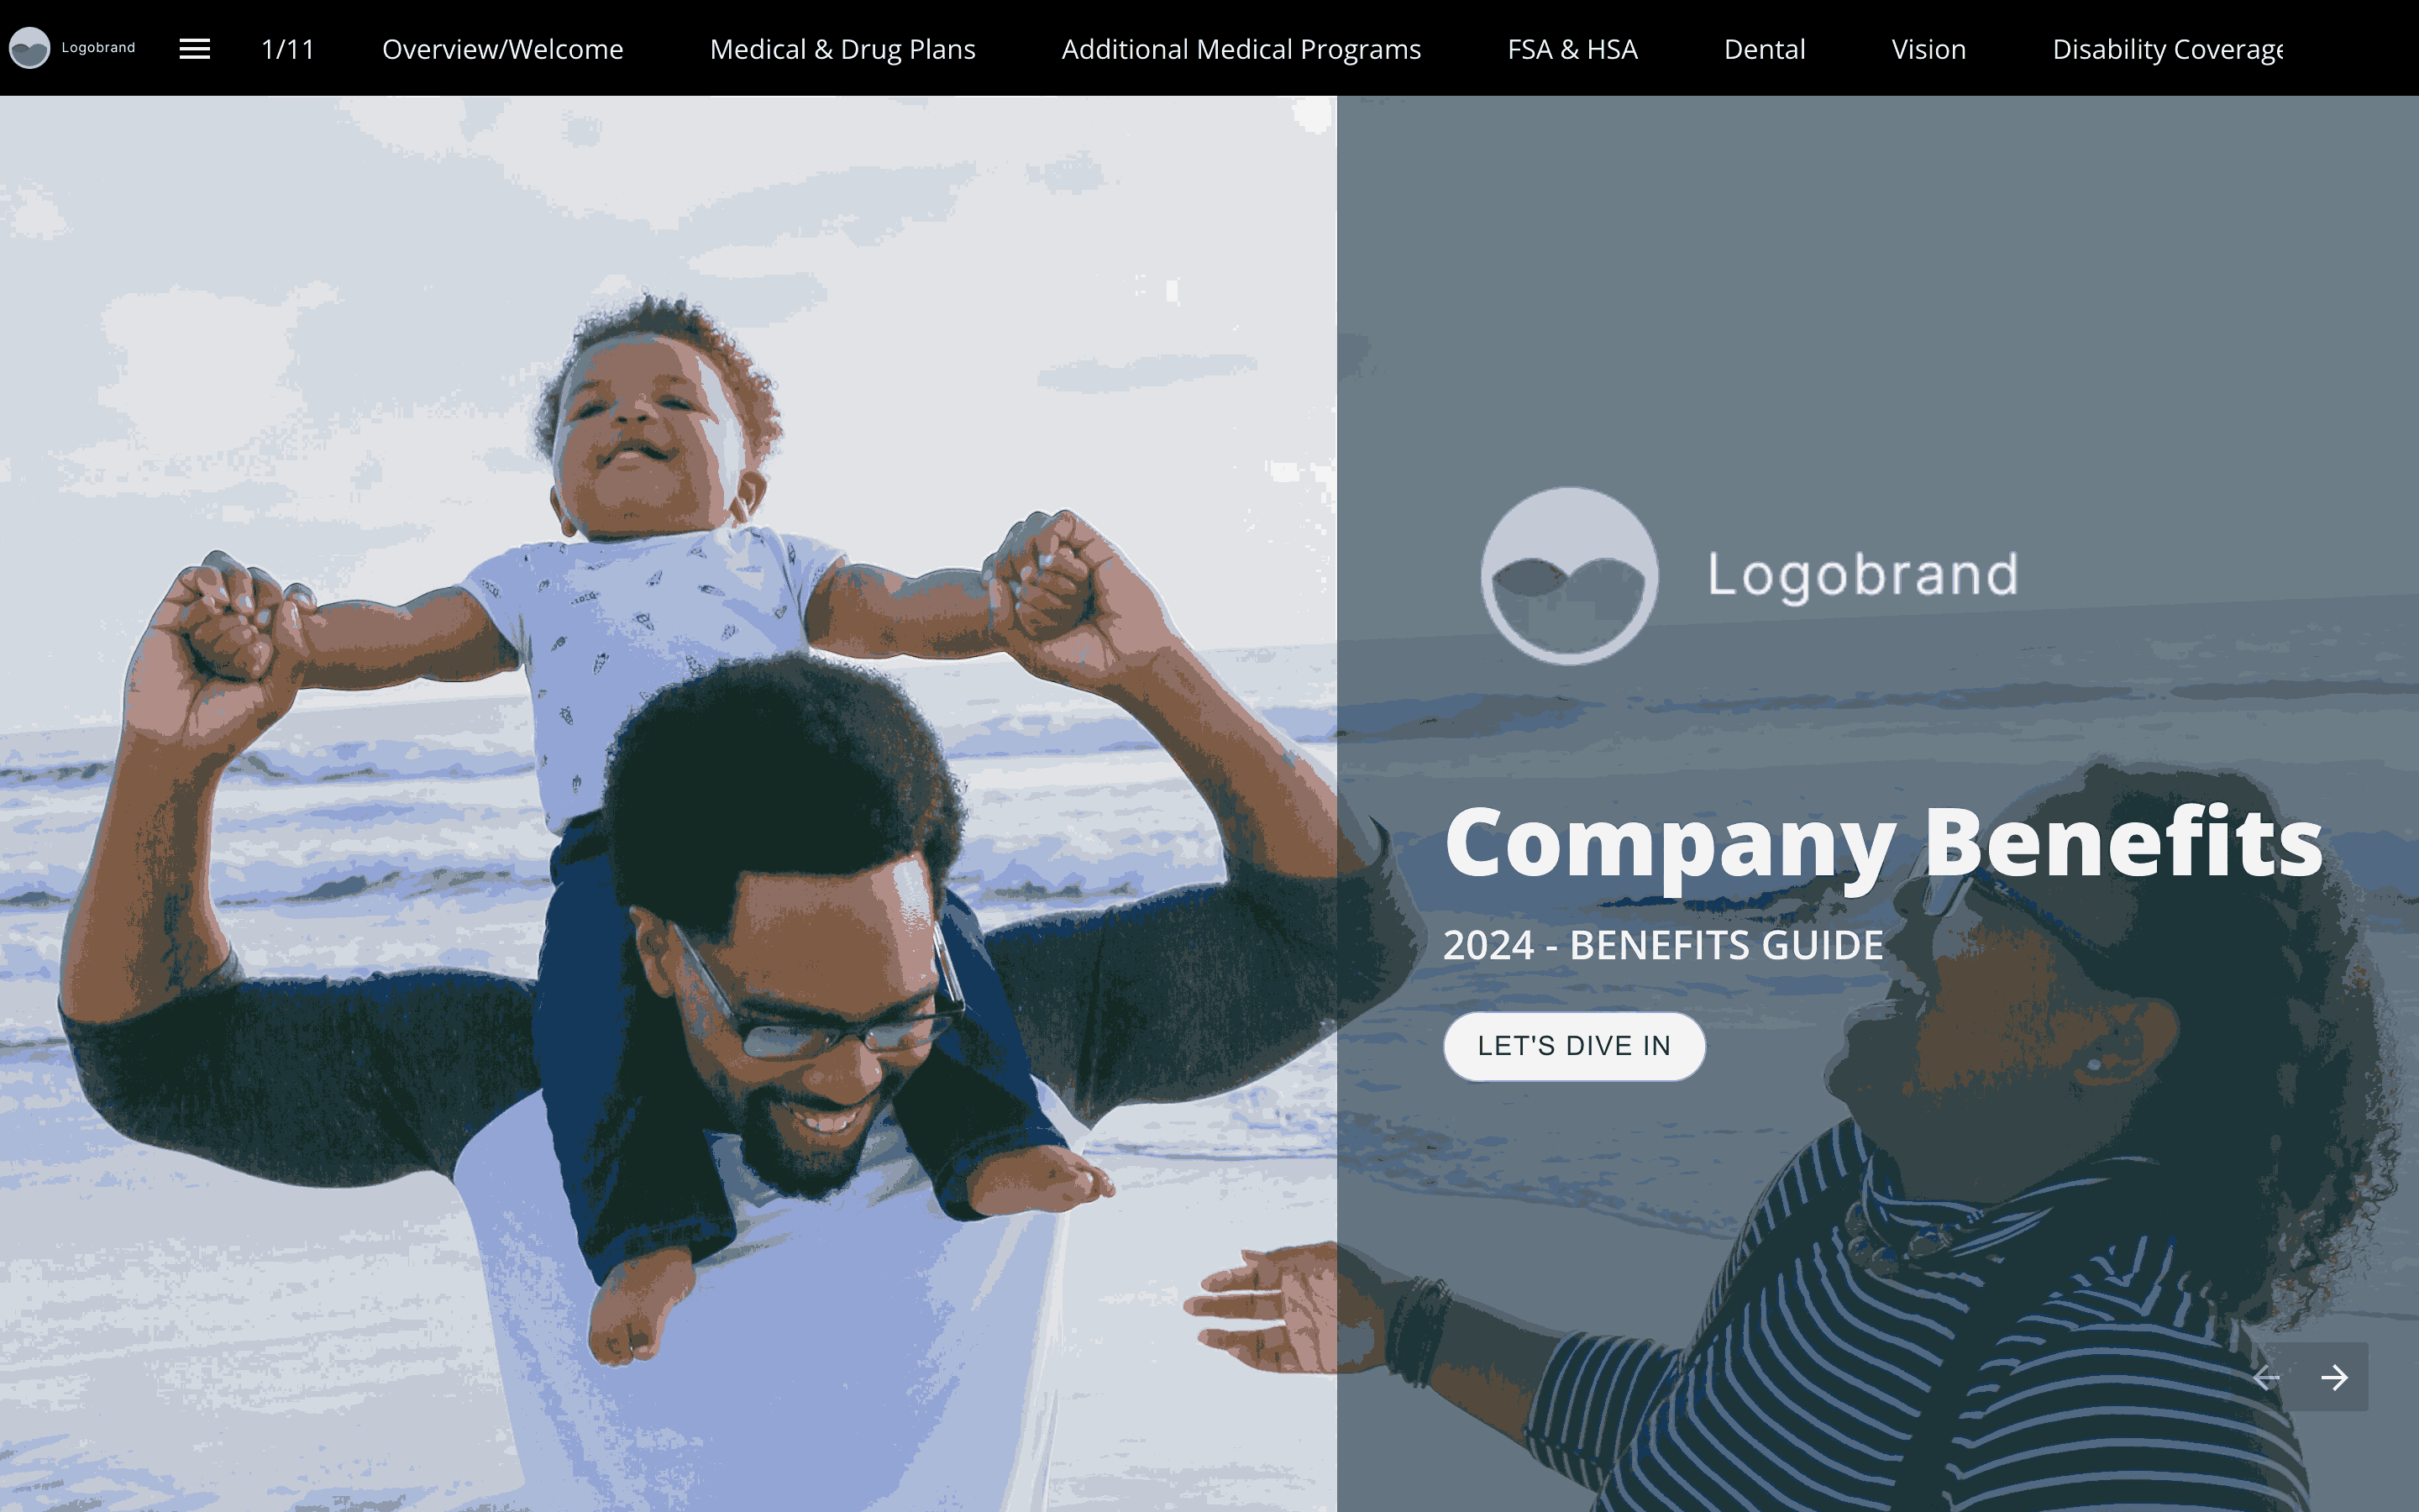Click the father and baby beach photo
Image resolution: width=2419 pixels, height=1512 pixels.
tap(668, 803)
